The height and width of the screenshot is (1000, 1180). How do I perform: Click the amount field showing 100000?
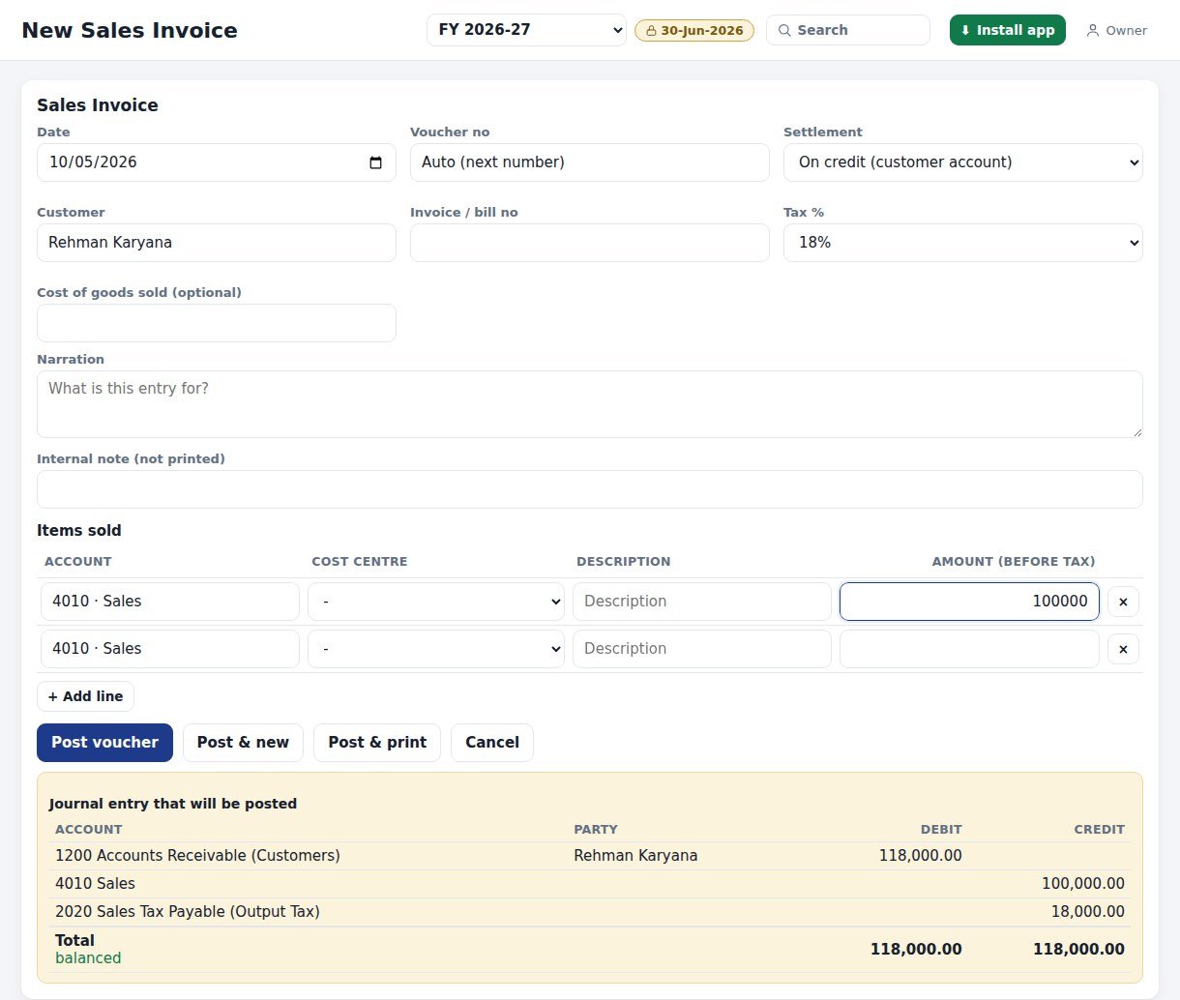(969, 602)
